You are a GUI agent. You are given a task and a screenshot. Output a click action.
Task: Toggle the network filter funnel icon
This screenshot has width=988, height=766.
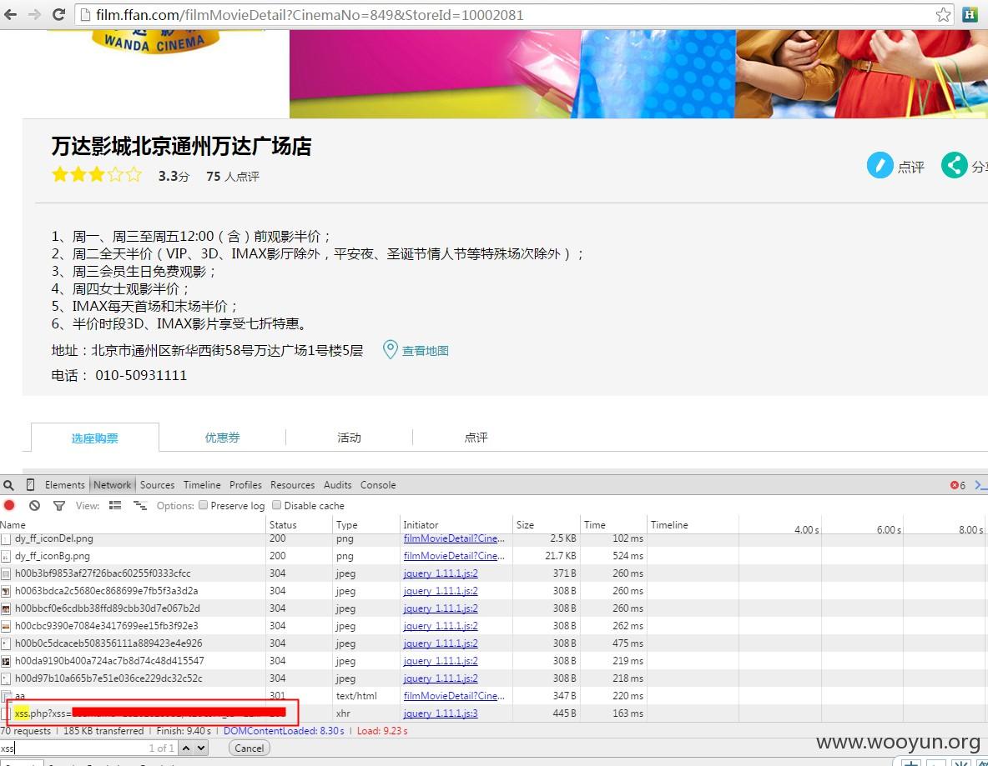point(59,505)
